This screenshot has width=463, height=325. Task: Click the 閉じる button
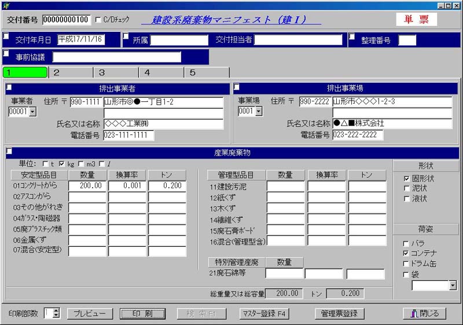pyautogui.click(x=424, y=314)
